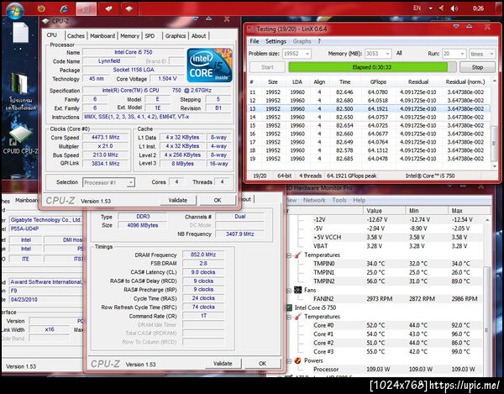The width and height of the screenshot is (504, 394).
Task: Collapse the Temperatures node under Intel Core i5 750
Action: pos(289,318)
